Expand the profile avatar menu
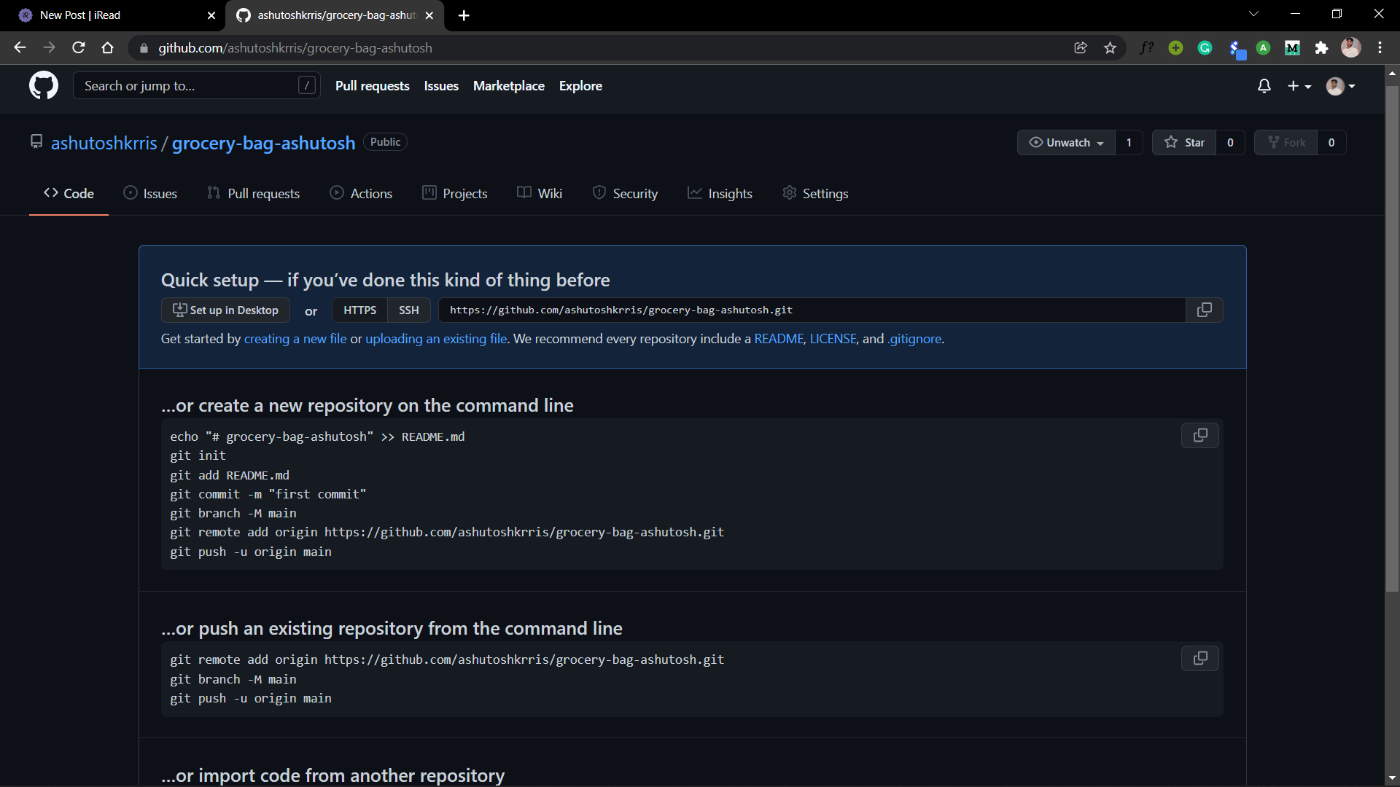The image size is (1400, 787). [1340, 86]
